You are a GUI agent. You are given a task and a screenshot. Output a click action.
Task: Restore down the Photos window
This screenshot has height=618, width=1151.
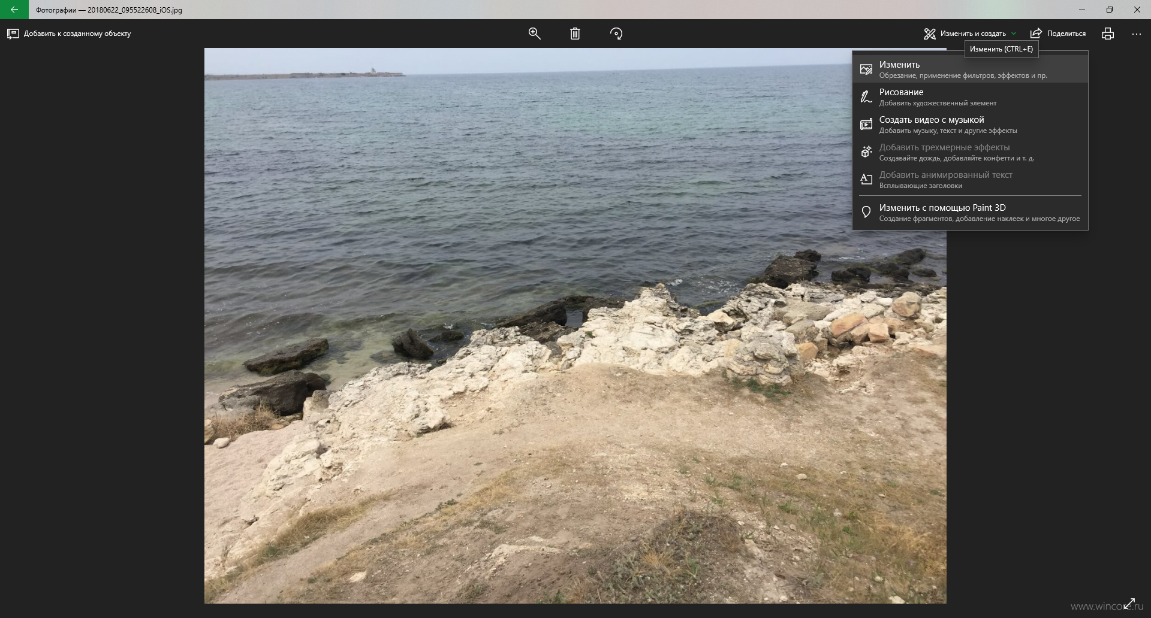(x=1110, y=10)
